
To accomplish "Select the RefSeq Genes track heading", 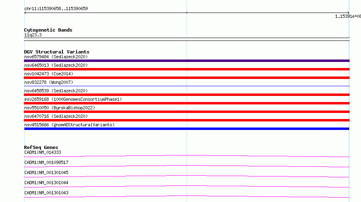I will [x=41, y=147].
